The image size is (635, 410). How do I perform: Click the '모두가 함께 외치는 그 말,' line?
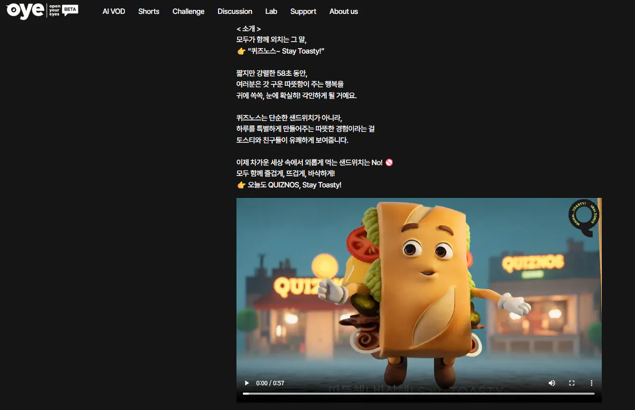tap(272, 40)
